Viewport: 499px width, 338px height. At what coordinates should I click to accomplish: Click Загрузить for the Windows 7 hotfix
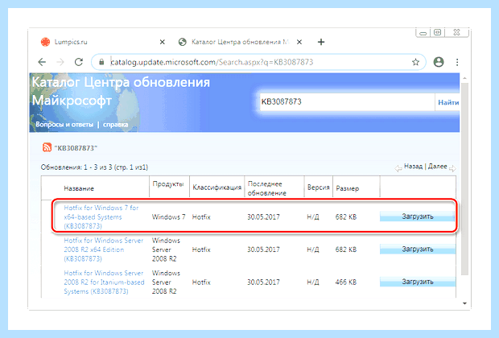pos(417,216)
